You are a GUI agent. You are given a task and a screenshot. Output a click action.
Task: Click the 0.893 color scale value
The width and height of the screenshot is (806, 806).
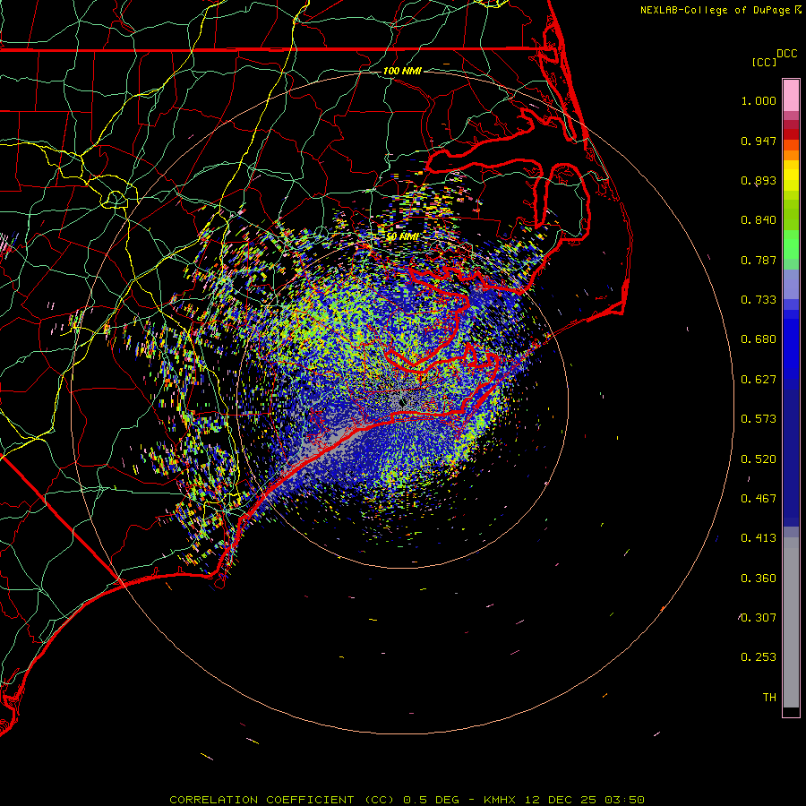[759, 180]
